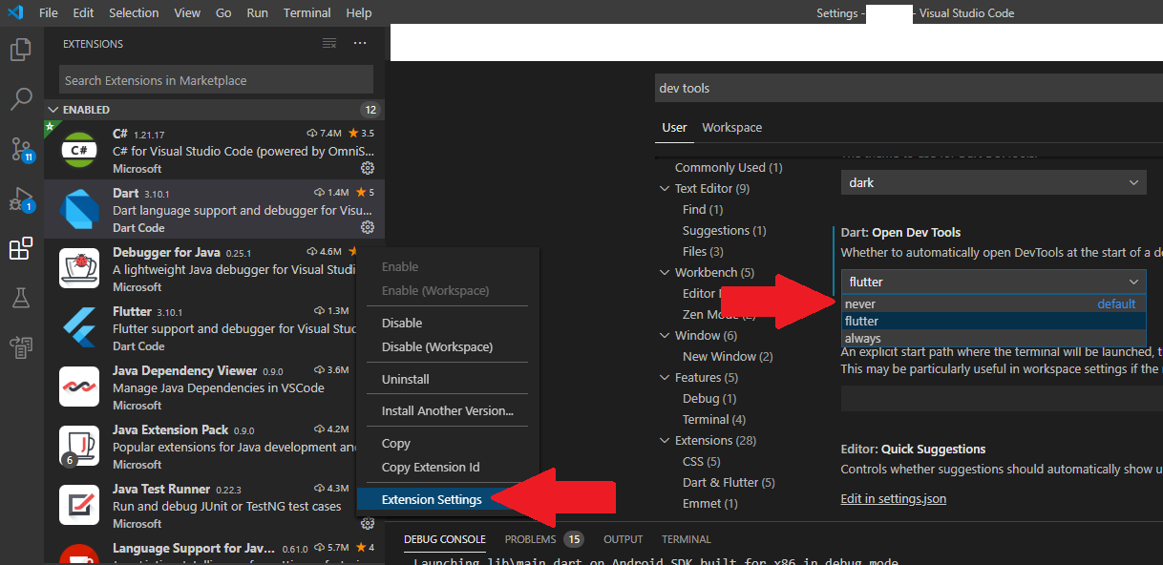The width and height of the screenshot is (1163, 565).
Task: Choose flutter option in dropdown list
Action: click(x=993, y=321)
